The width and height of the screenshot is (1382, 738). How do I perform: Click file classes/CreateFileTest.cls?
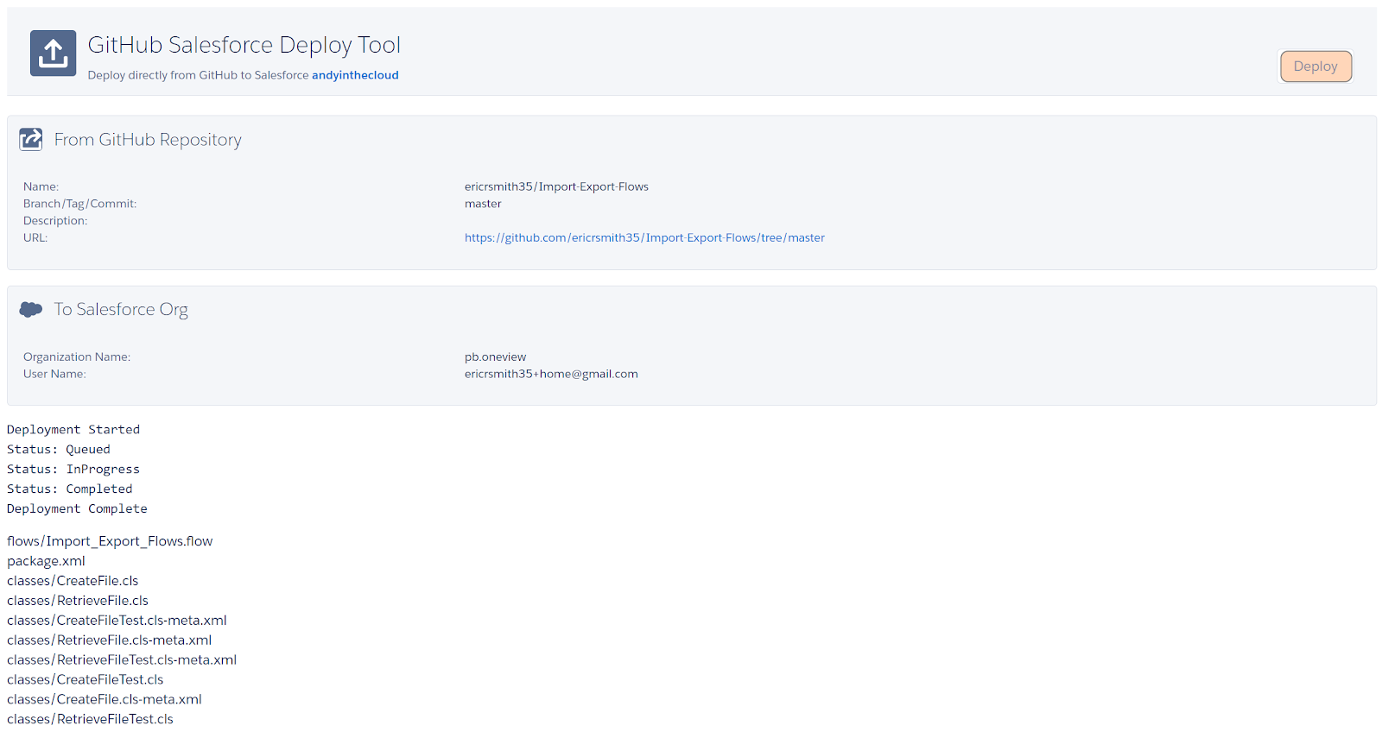coord(86,680)
